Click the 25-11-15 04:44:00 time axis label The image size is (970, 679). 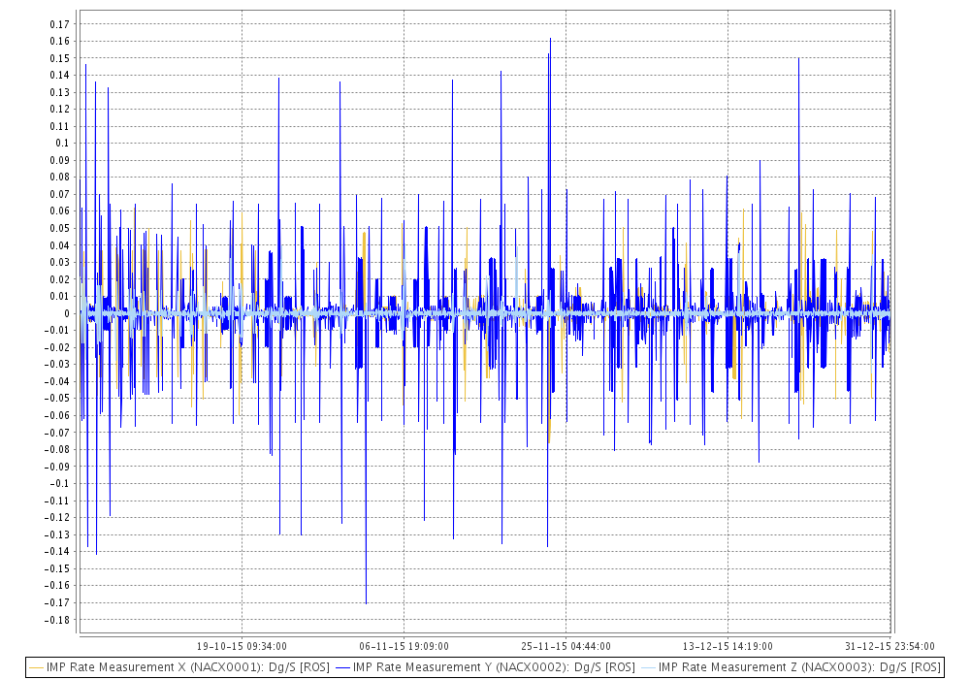click(566, 646)
